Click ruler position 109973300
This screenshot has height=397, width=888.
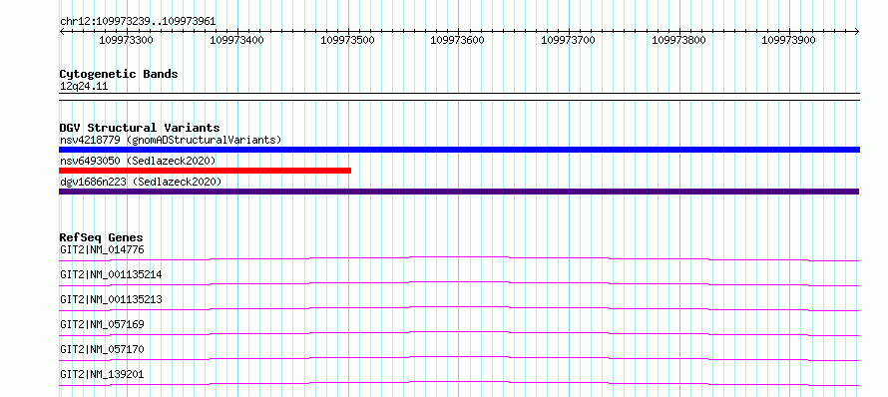click(126, 40)
